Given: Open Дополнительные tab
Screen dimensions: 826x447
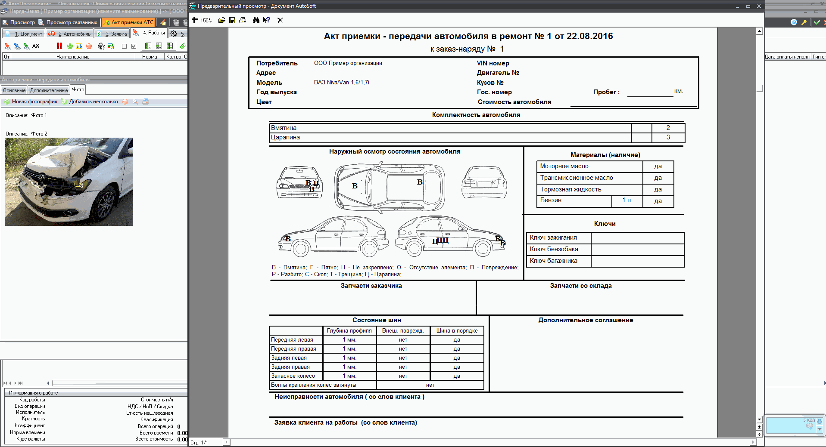Looking at the screenshot, I should pyautogui.click(x=49, y=90).
